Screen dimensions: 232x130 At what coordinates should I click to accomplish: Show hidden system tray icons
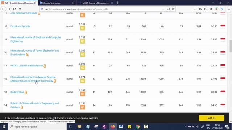click(x=185, y=127)
